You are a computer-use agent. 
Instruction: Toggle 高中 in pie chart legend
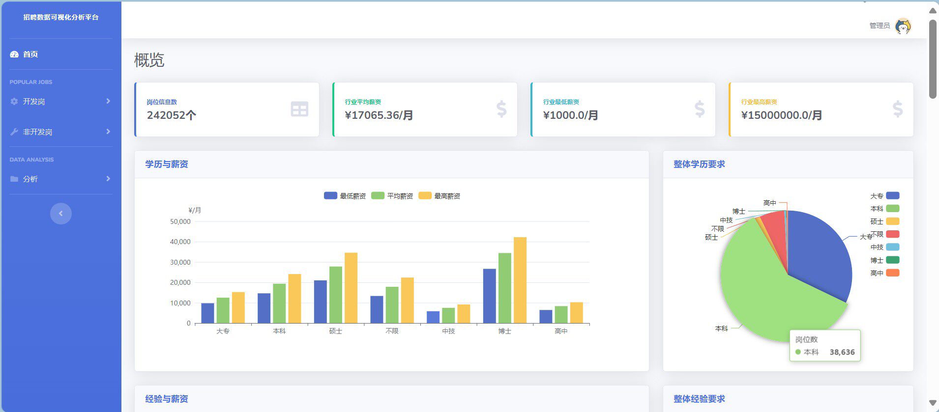pyautogui.click(x=884, y=273)
